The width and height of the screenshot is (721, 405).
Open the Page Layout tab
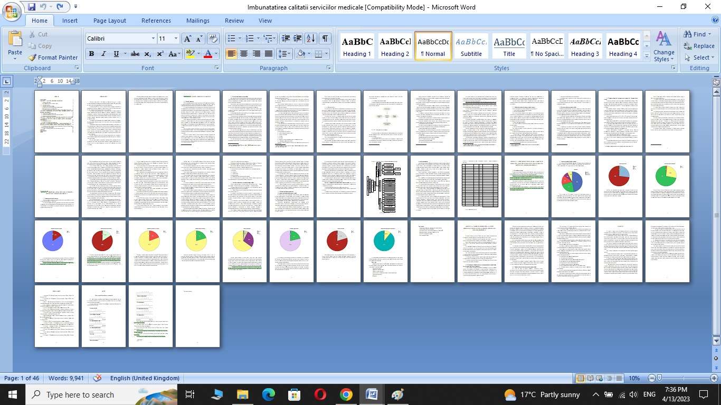pos(110,21)
